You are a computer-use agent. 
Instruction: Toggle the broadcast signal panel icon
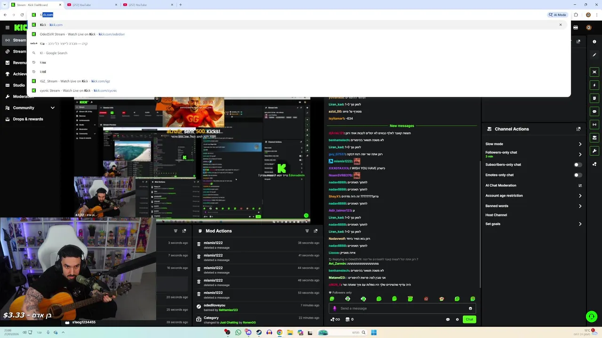(x=594, y=125)
